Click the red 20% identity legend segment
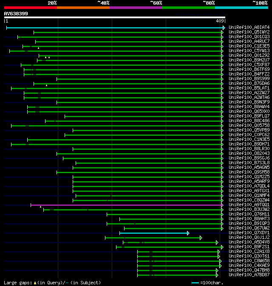The width and height of the screenshot is (272, 286). click(x=31, y=8)
